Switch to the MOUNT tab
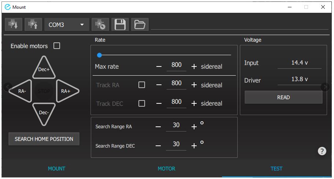Image resolution: width=334 pixels, height=179 pixels. pyautogui.click(x=57, y=168)
